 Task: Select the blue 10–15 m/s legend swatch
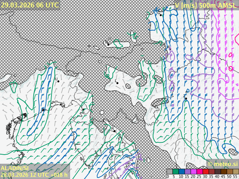pos(182,172)
